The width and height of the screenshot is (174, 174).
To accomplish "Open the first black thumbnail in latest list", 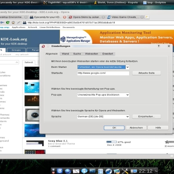I will [x=32, y=73].
